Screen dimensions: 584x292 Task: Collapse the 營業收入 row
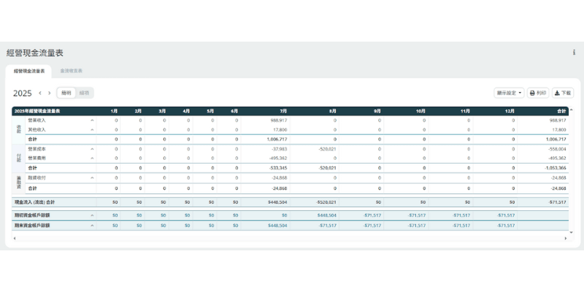click(x=92, y=120)
